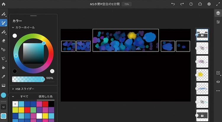Screen dimensions: 222x122
Task: Open the 72% zoom level dropdown
Action: pos(126,4)
